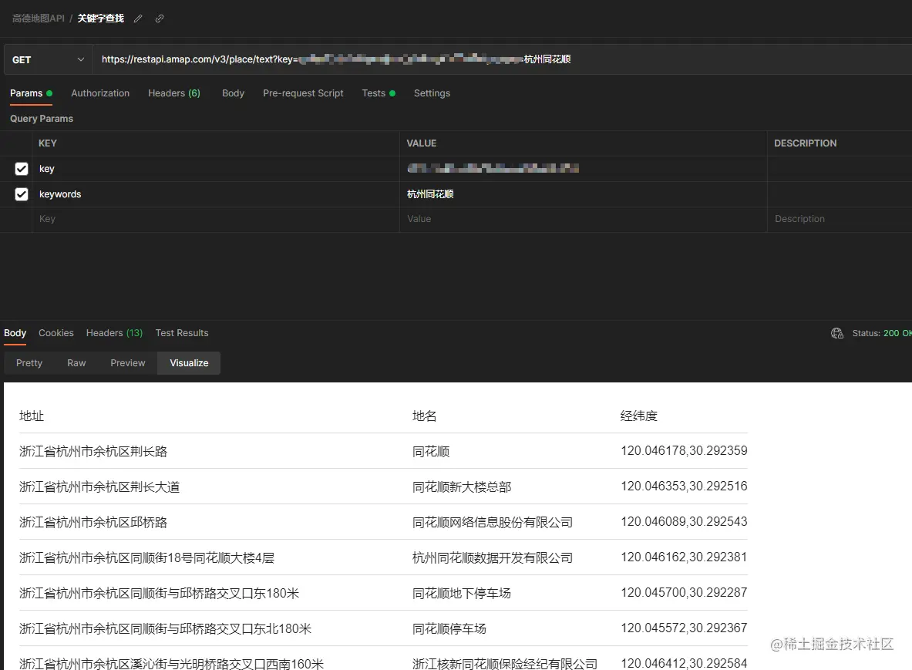Click the empty Key input row

click(215, 219)
